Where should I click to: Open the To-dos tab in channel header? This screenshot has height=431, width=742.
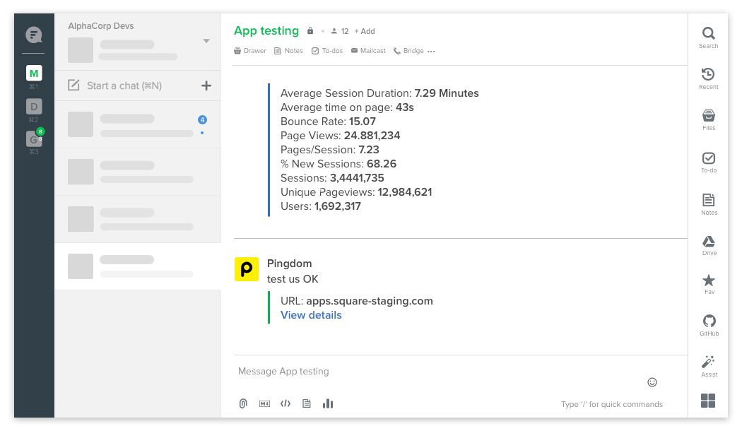(x=326, y=51)
